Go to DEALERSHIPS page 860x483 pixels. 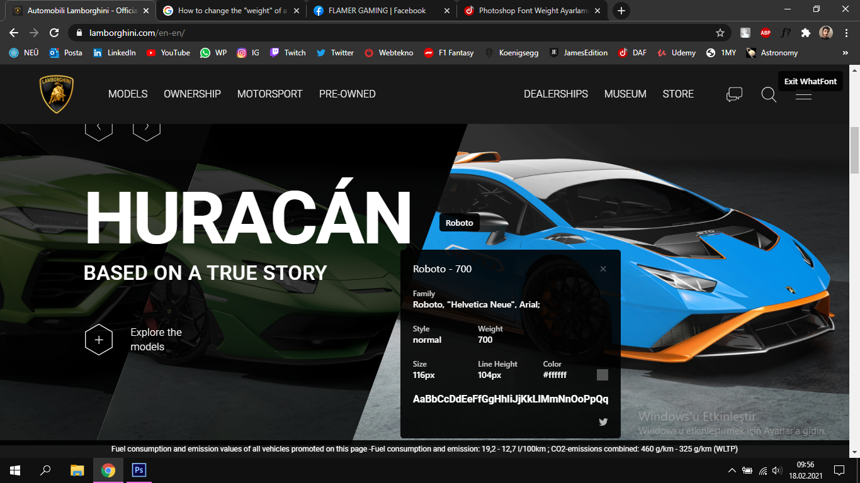tap(556, 94)
